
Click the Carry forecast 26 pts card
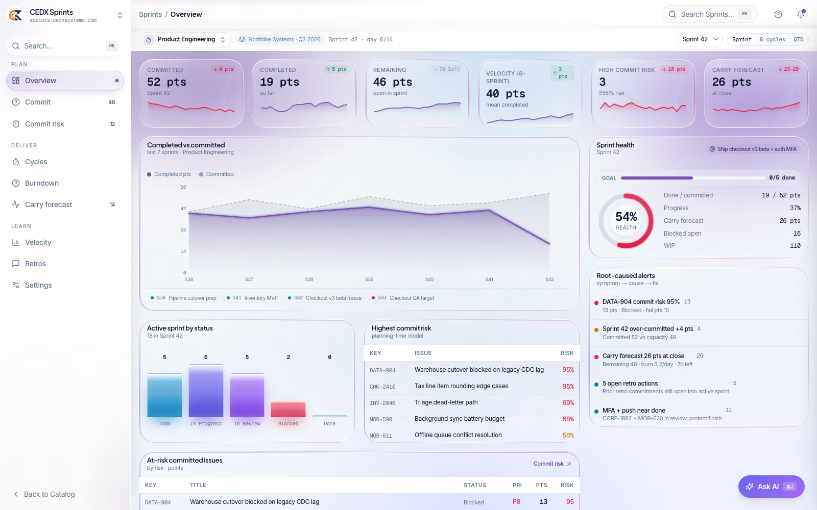[756, 94]
